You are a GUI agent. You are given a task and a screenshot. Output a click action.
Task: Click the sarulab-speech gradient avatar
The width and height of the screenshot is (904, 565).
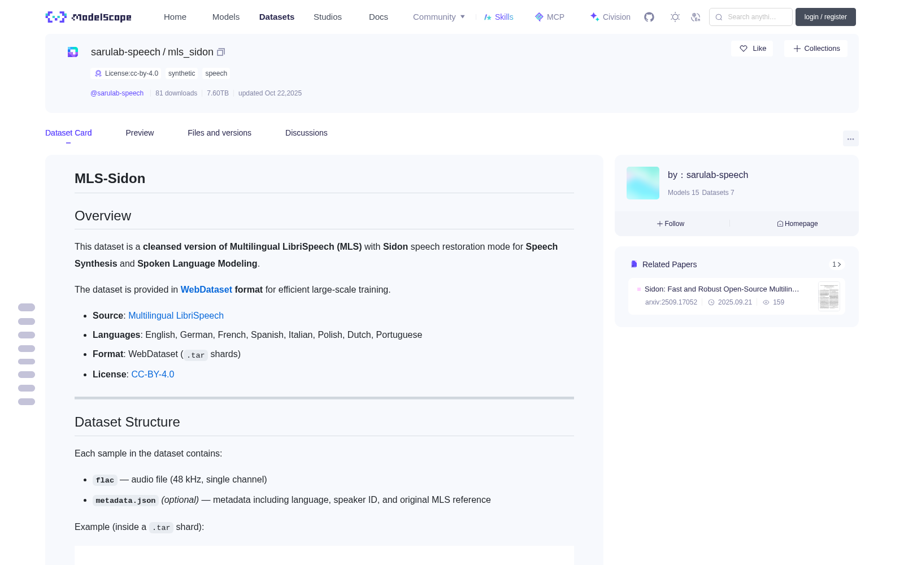pos(643,183)
